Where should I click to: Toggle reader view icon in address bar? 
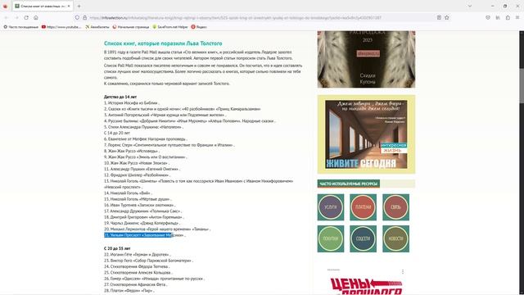tap(439, 18)
